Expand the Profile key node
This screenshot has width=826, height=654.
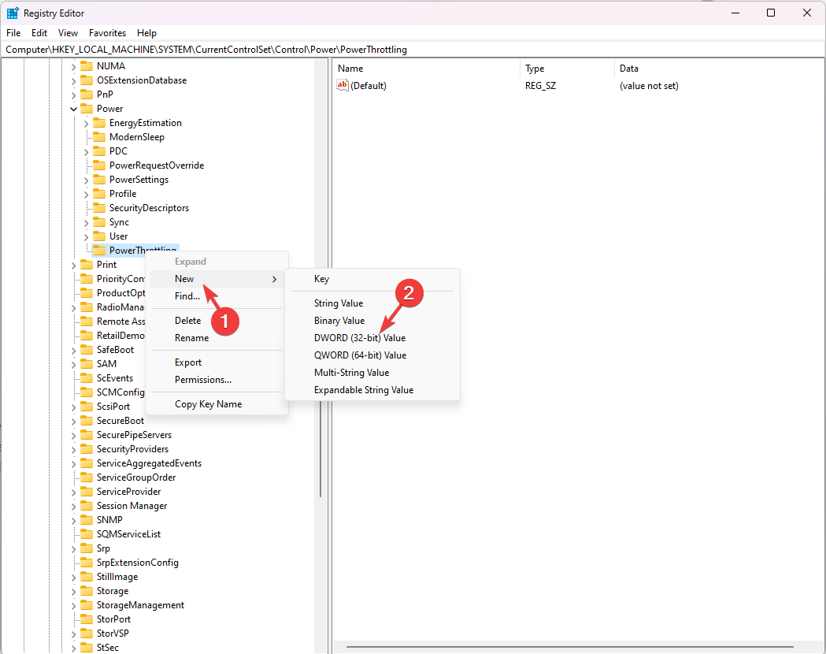86,194
